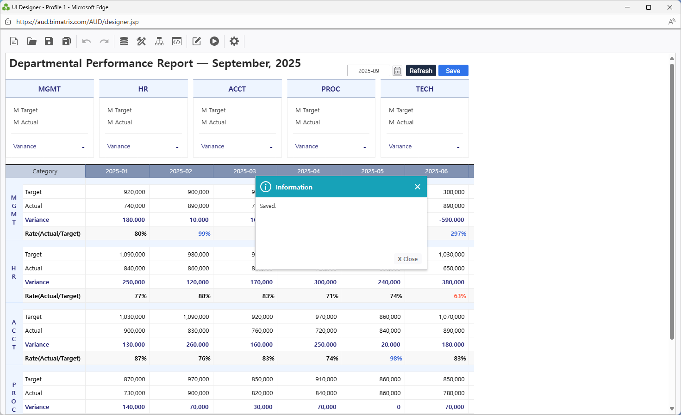This screenshot has width=681, height=415.
Task: Select the edit script icon
Action: (196, 41)
